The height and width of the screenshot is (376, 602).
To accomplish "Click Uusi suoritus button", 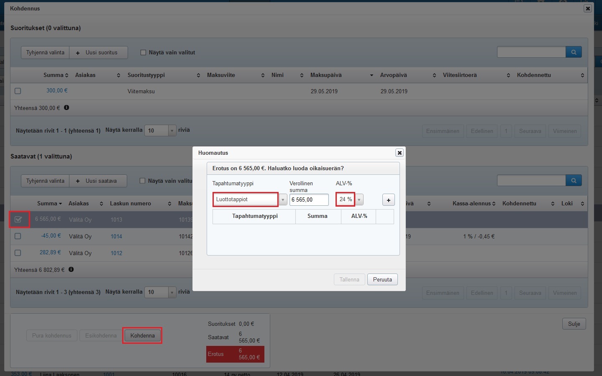I will [98, 53].
